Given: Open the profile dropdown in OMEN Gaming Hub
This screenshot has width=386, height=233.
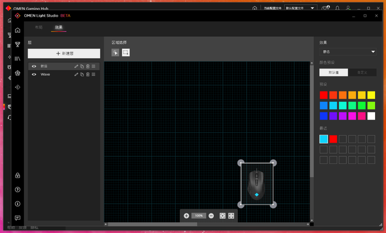Looking at the screenshot, I should coord(301,8).
